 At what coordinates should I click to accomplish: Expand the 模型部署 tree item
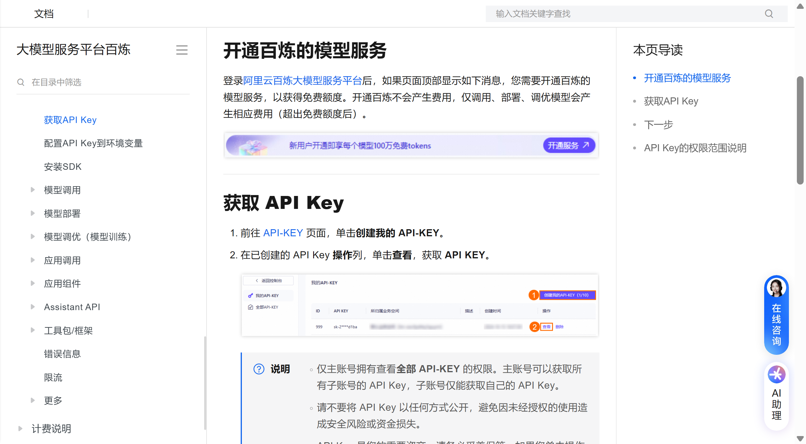tap(32, 213)
